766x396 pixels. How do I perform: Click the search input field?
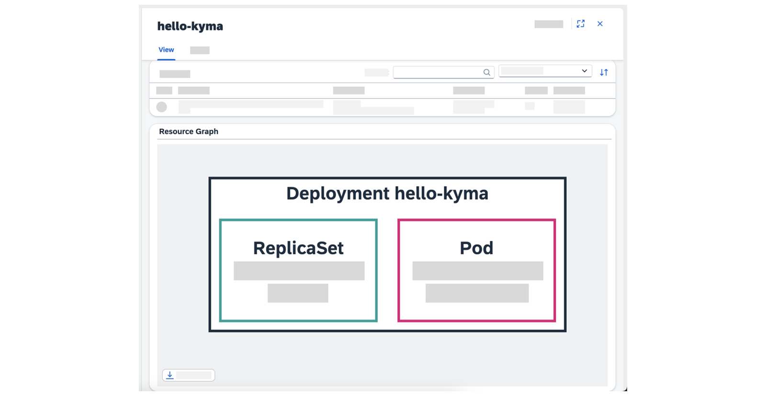(443, 72)
